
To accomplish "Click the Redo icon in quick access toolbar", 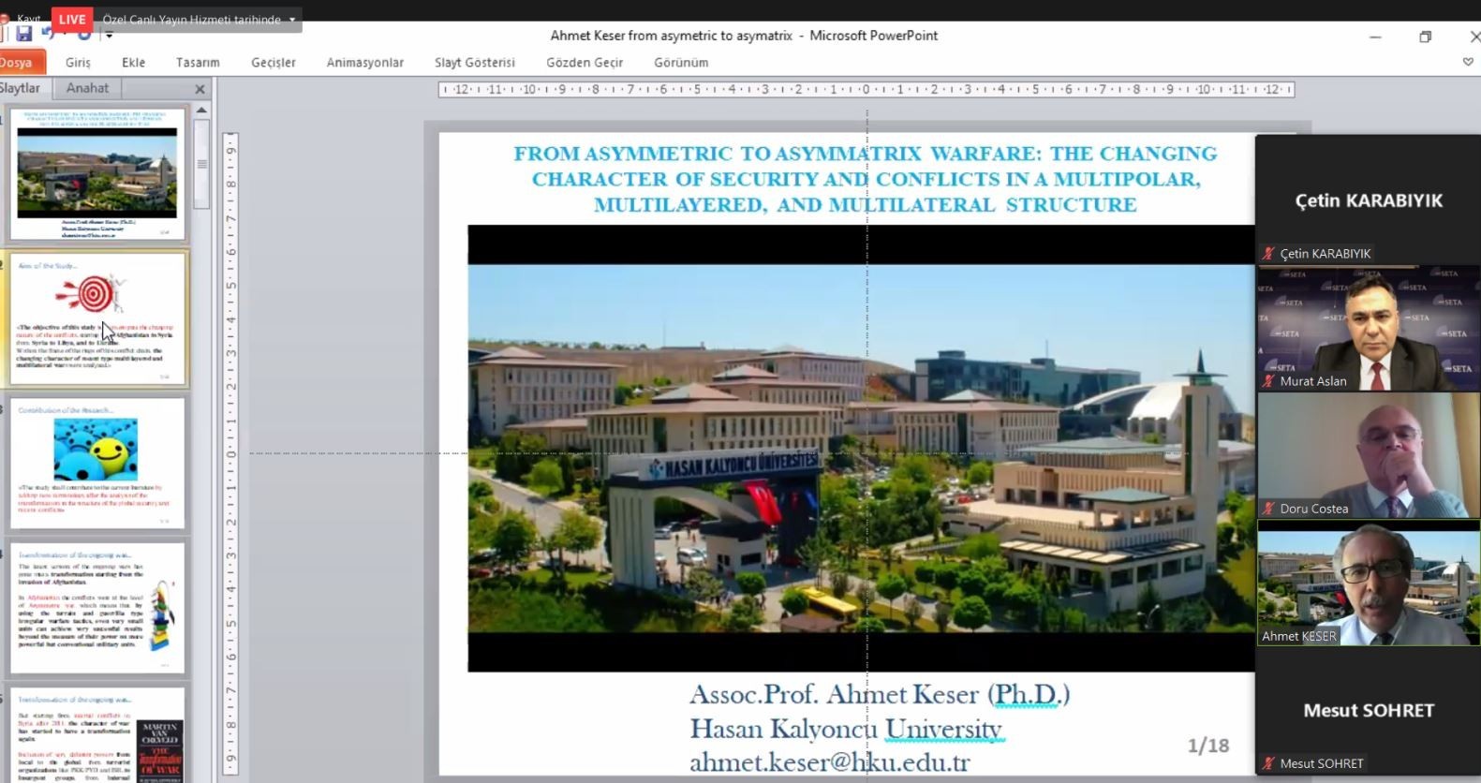I will 84,36.
